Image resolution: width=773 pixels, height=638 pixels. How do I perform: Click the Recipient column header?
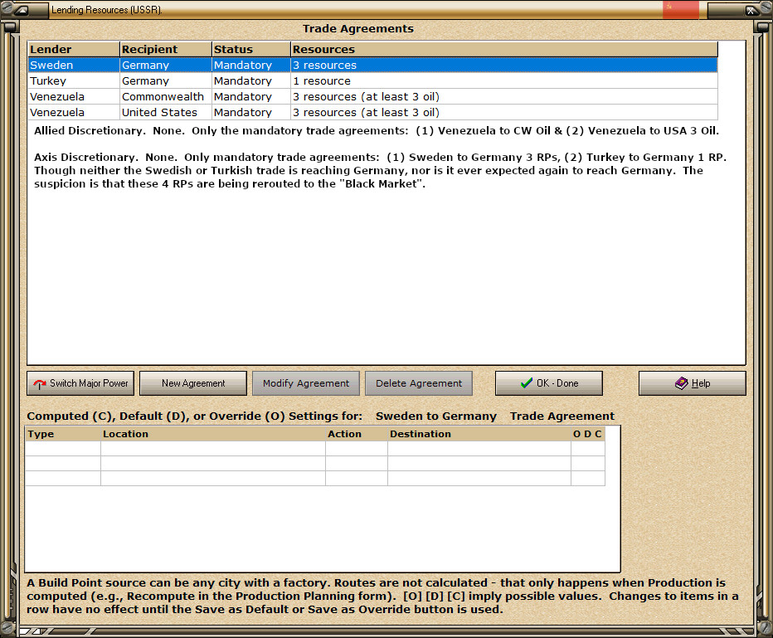tap(166, 49)
